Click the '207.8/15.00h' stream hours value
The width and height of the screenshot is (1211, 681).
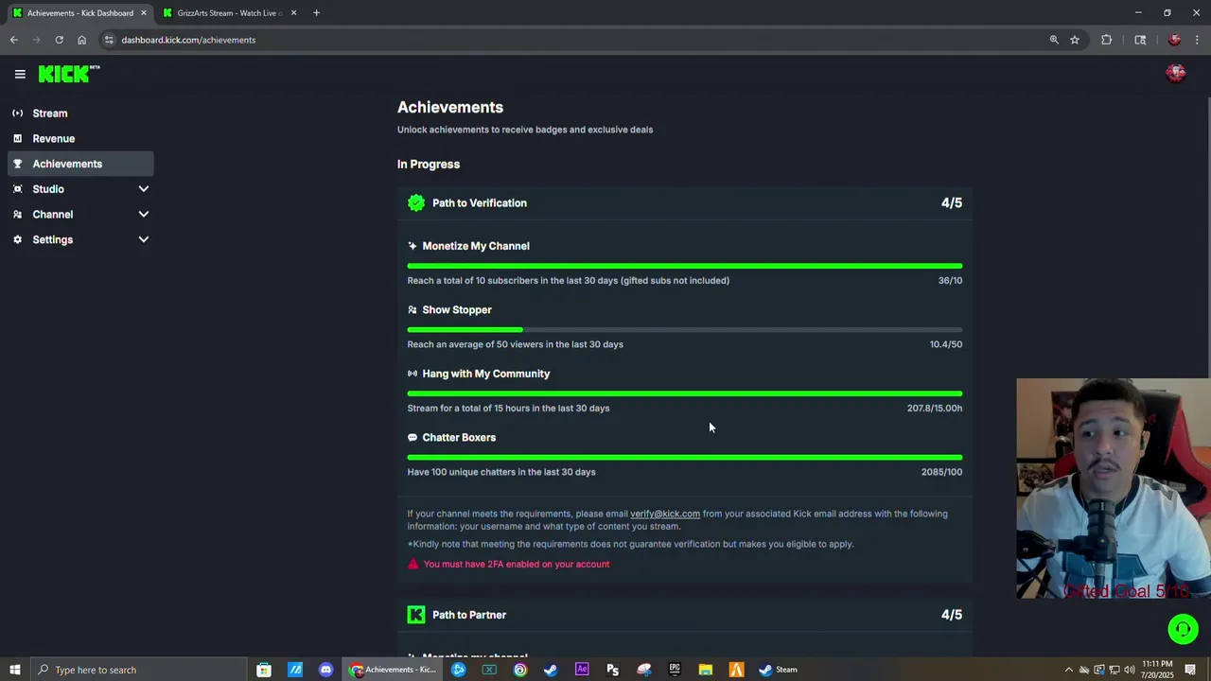[935, 408]
